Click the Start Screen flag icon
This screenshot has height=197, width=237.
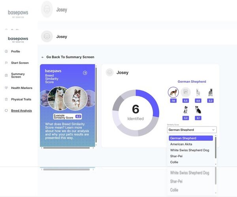coord(6,63)
